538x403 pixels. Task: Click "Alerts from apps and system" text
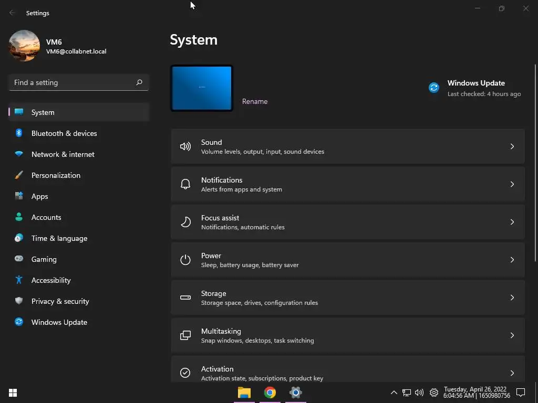(242, 189)
